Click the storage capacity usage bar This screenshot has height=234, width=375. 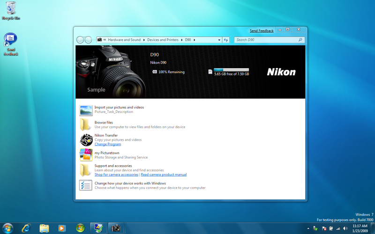click(x=231, y=70)
